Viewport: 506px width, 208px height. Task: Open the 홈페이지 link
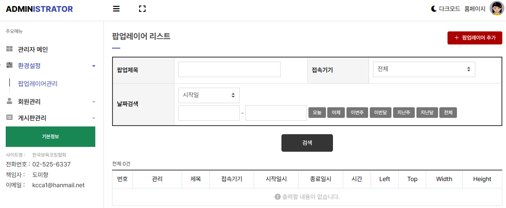point(475,9)
